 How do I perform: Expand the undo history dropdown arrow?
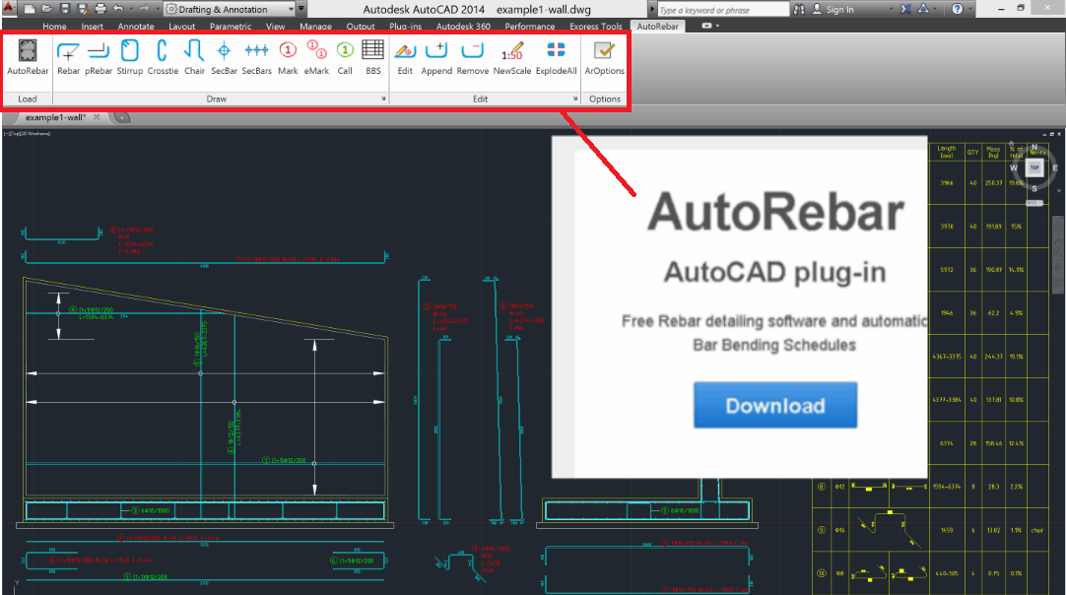pos(130,10)
